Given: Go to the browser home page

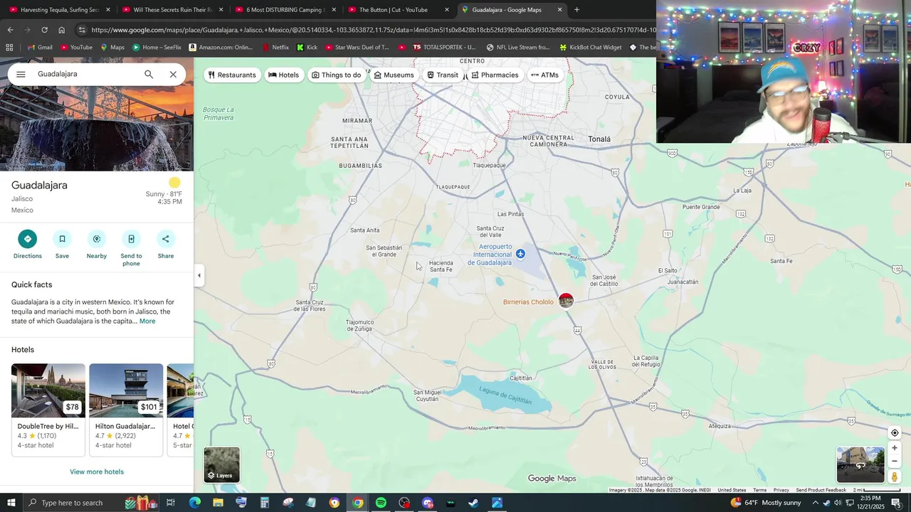Looking at the screenshot, I should pos(61,30).
